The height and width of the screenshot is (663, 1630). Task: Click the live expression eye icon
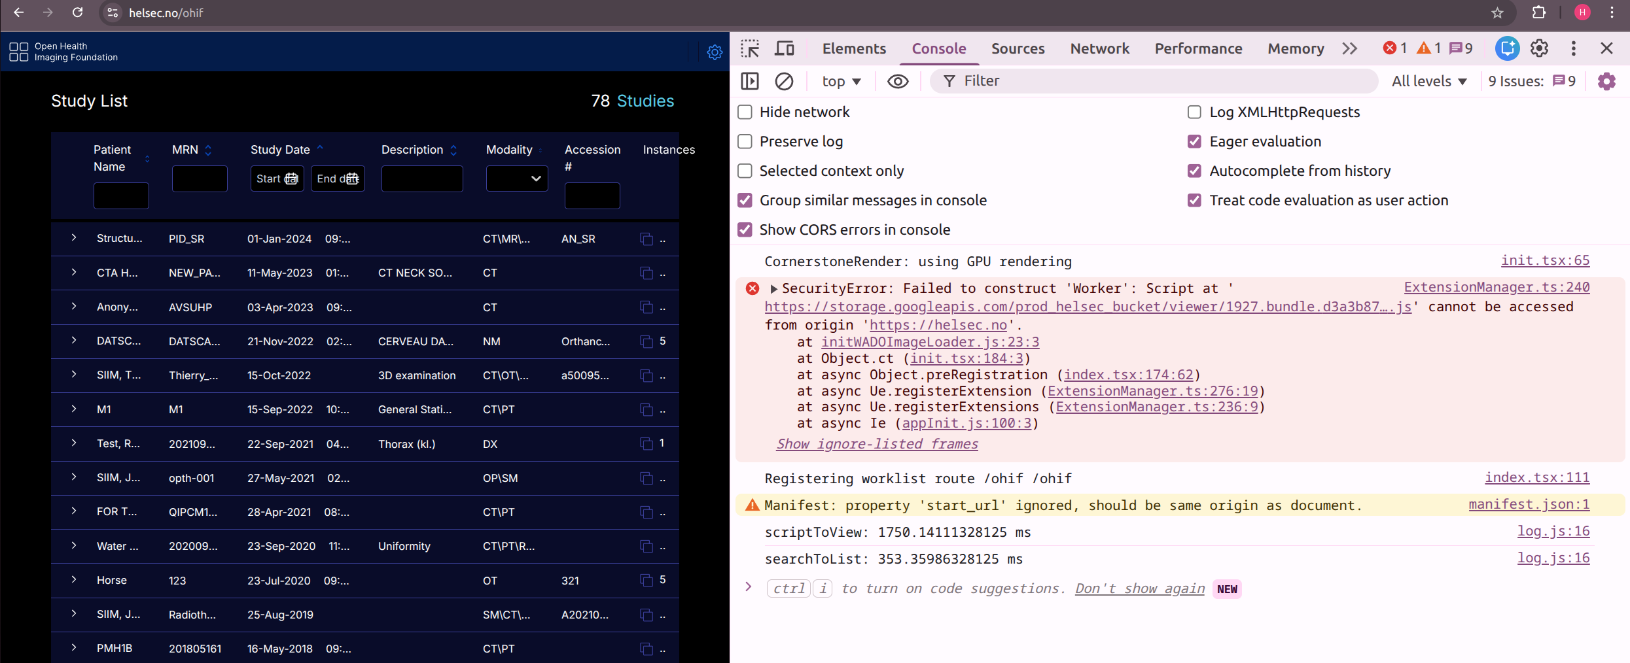tap(898, 81)
